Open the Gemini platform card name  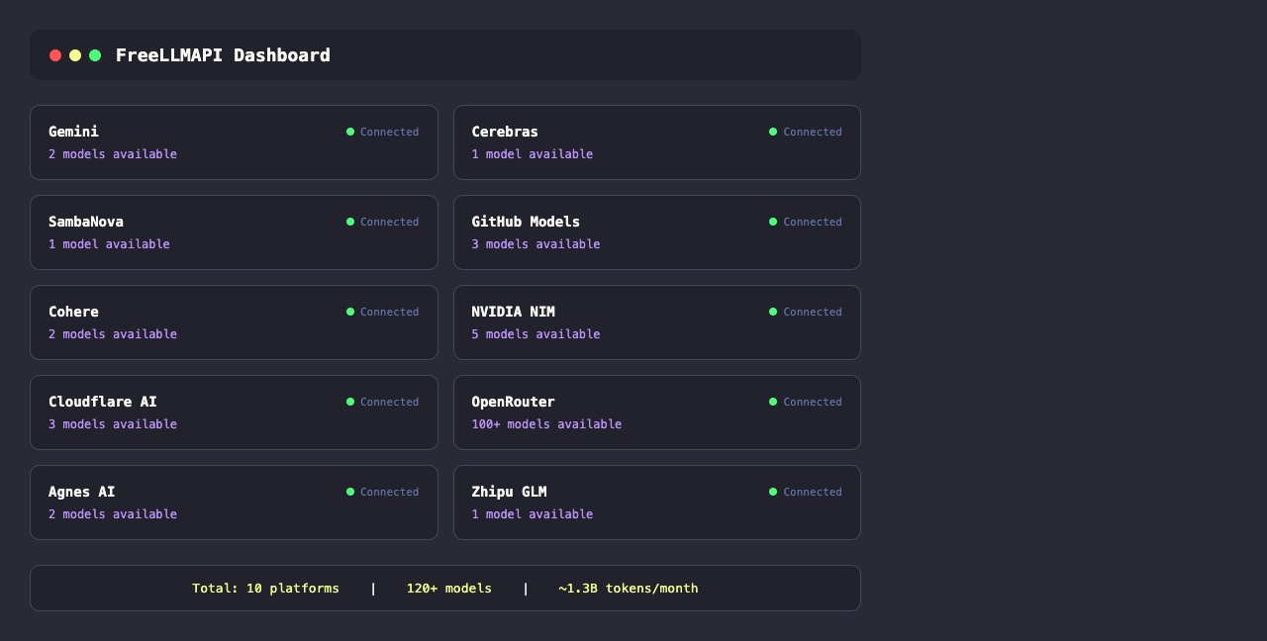(x=73, y=132)
